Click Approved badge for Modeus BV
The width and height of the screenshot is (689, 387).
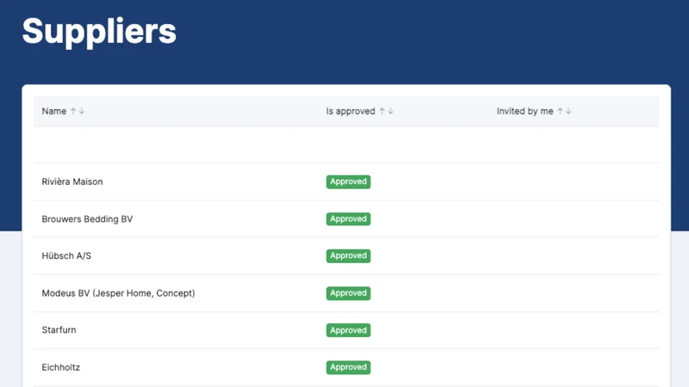[x=349, y=293]
